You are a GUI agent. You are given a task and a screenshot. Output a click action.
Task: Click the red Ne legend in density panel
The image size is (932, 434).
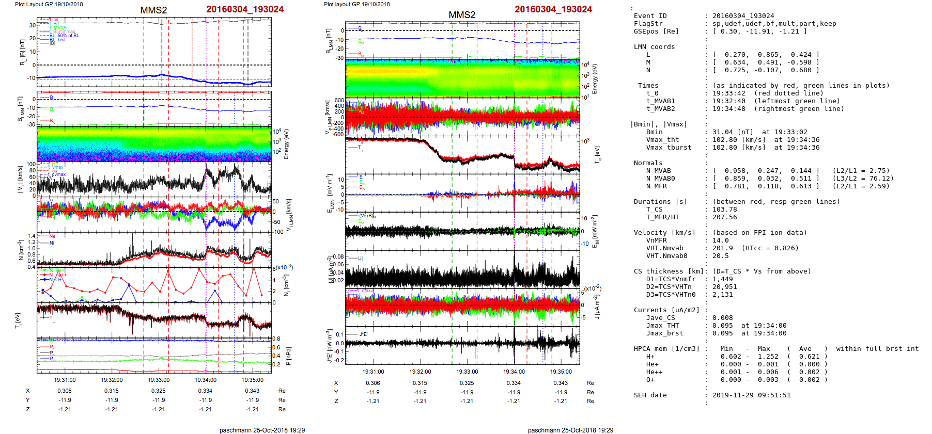[52, 236]
